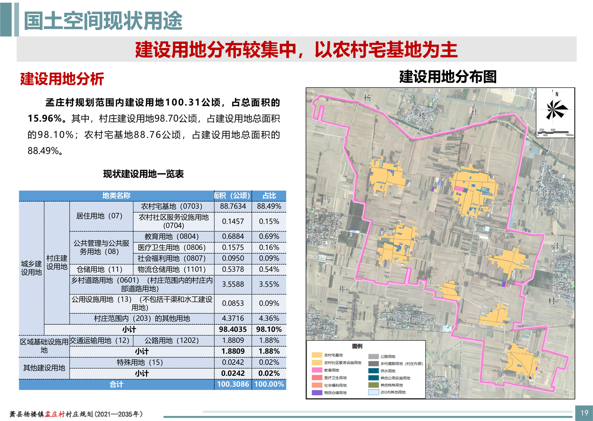Viewport: 593px width, 421px height.
Task: Click the red 建设用地分析 section heading
Action: click(x=62, y=79)
